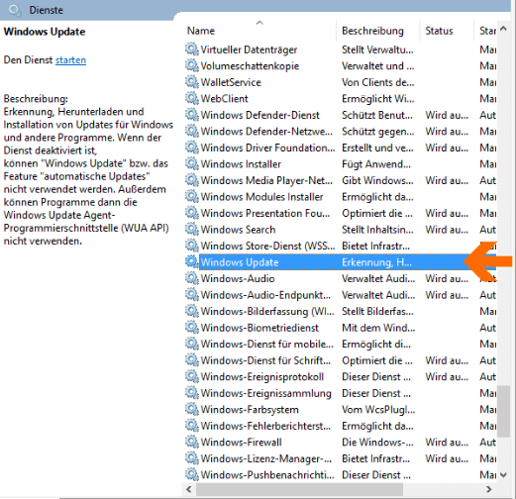The width and height of the screenshot is (516, 499).
Task: Click horizontal scrollbar left arrow
Action: point(189,489)
